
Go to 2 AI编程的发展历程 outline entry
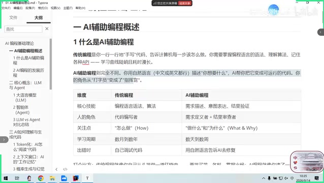tap(28, 73)
